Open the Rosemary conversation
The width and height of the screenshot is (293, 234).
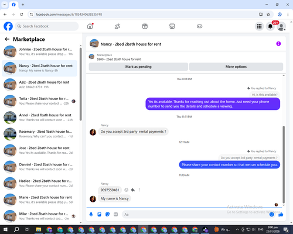coord(39,134)
